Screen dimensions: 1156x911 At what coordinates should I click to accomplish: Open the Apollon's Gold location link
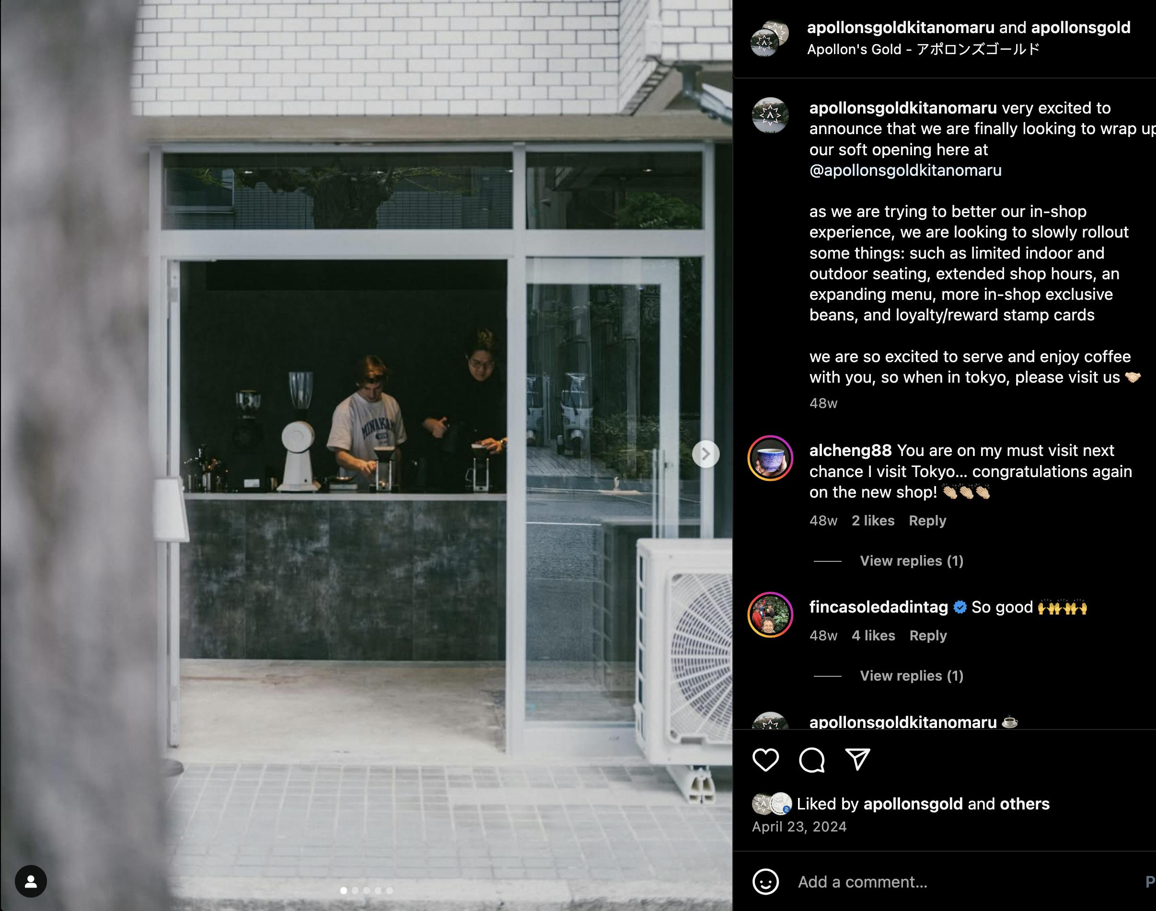(x=923, y=49)
